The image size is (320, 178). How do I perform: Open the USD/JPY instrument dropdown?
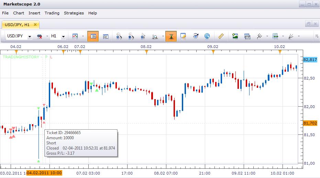(x=30, y=37)
